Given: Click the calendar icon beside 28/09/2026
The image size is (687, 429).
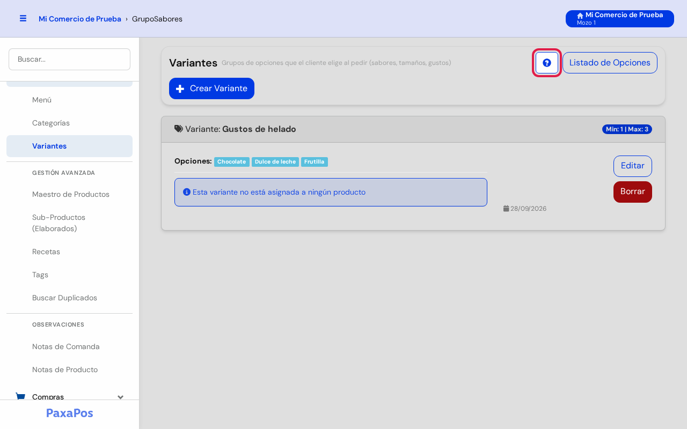Looking at the screenshot, I should [x=506, y=209].
